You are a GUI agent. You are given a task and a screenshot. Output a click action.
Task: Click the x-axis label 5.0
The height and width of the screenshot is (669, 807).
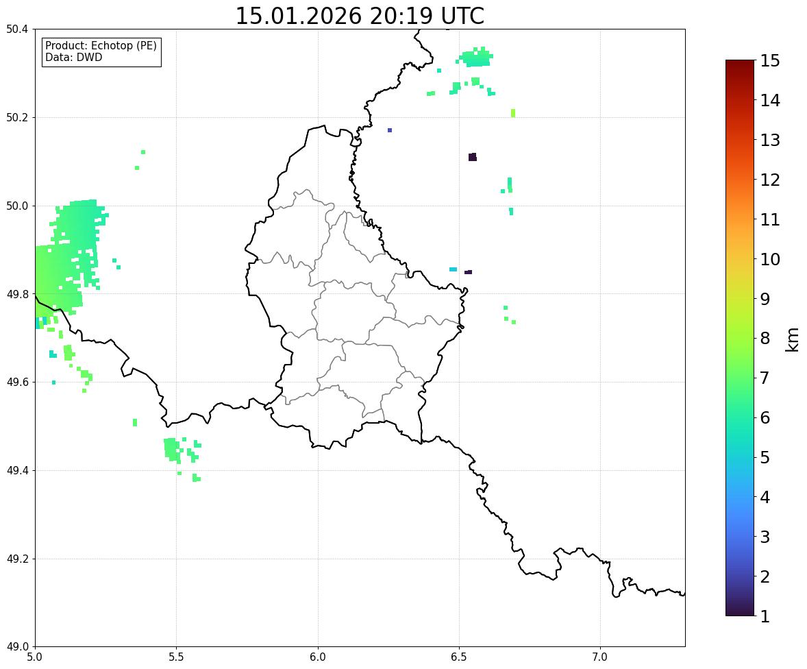(35, 657)
